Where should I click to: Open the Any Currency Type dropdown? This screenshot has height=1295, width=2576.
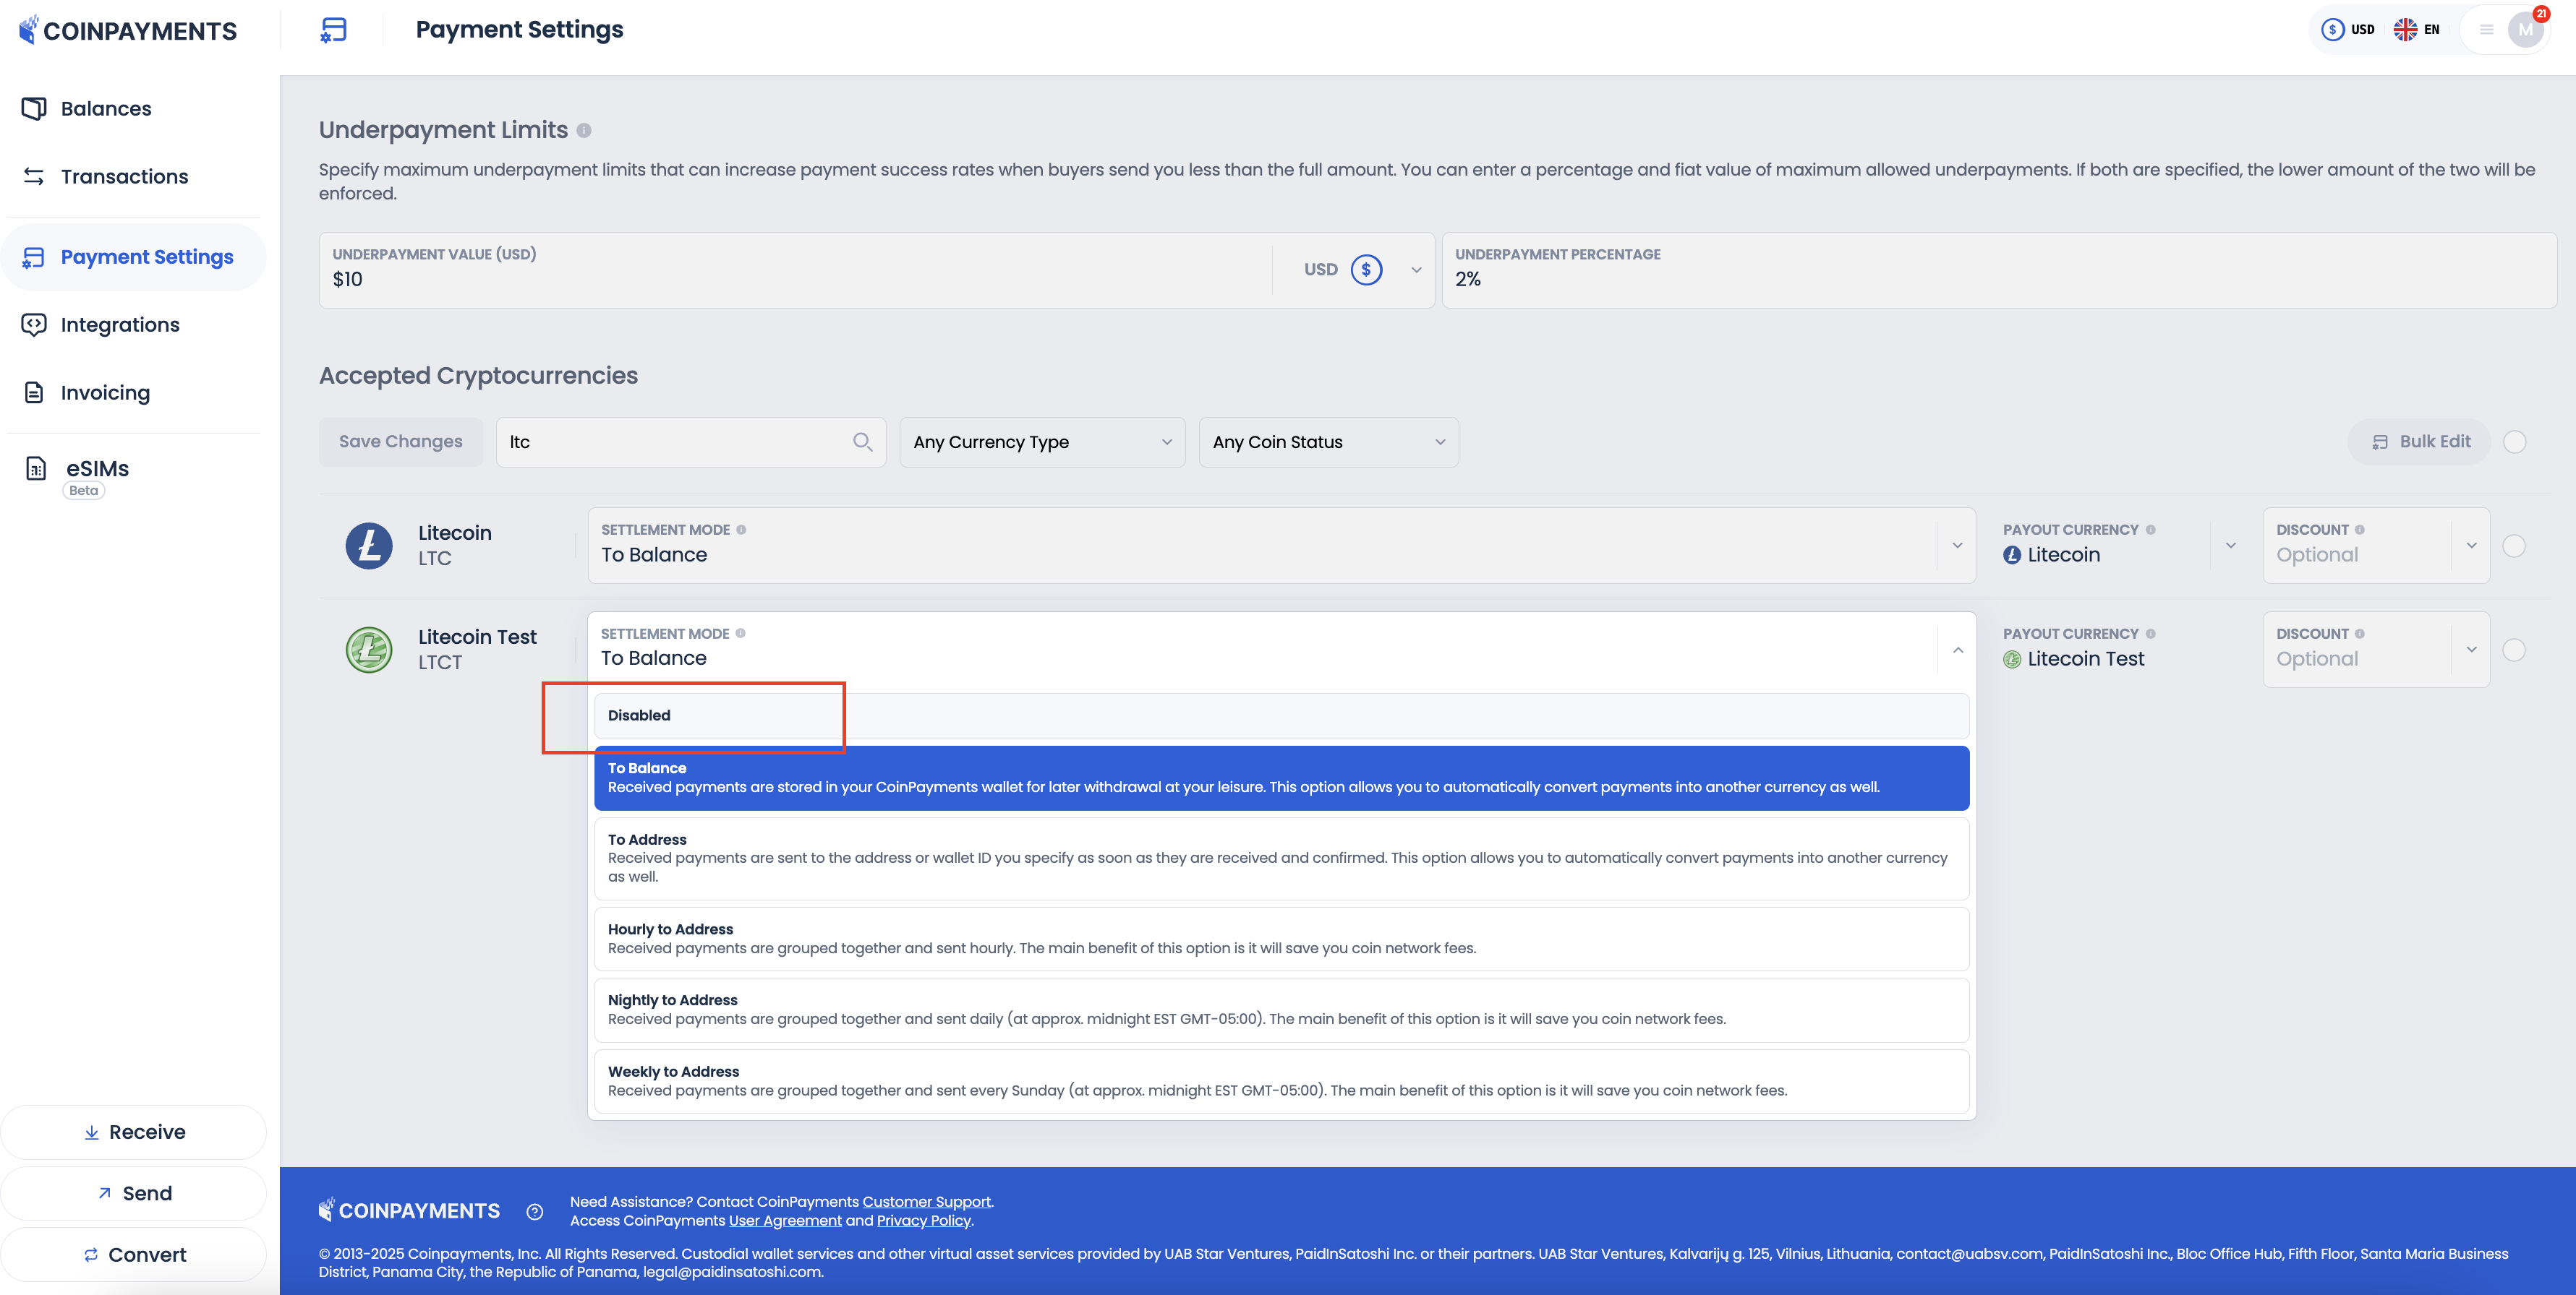coord(1041,441)
